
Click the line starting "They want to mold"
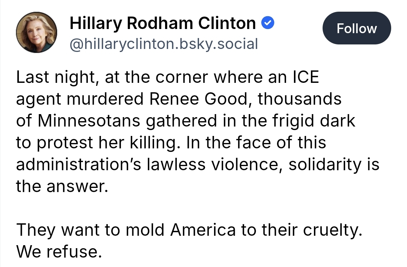coord(188,230)
